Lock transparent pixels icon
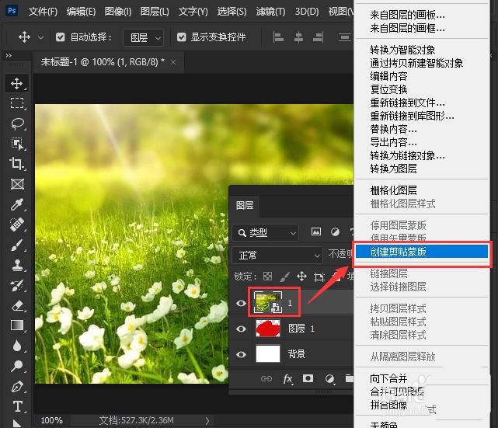Screen dimensions: 498x428 pos(267,276)
